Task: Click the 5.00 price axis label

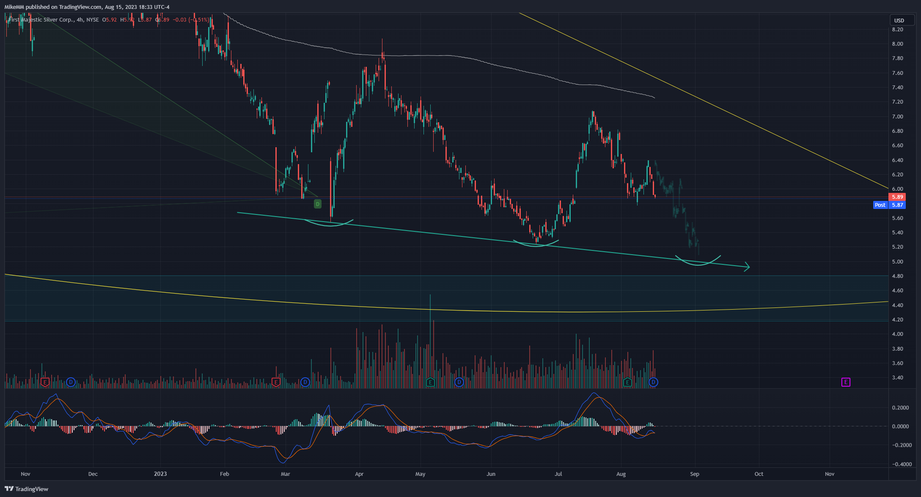Action: 897,262
